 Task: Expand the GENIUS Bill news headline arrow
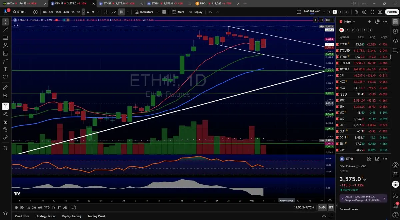point(384,198)
